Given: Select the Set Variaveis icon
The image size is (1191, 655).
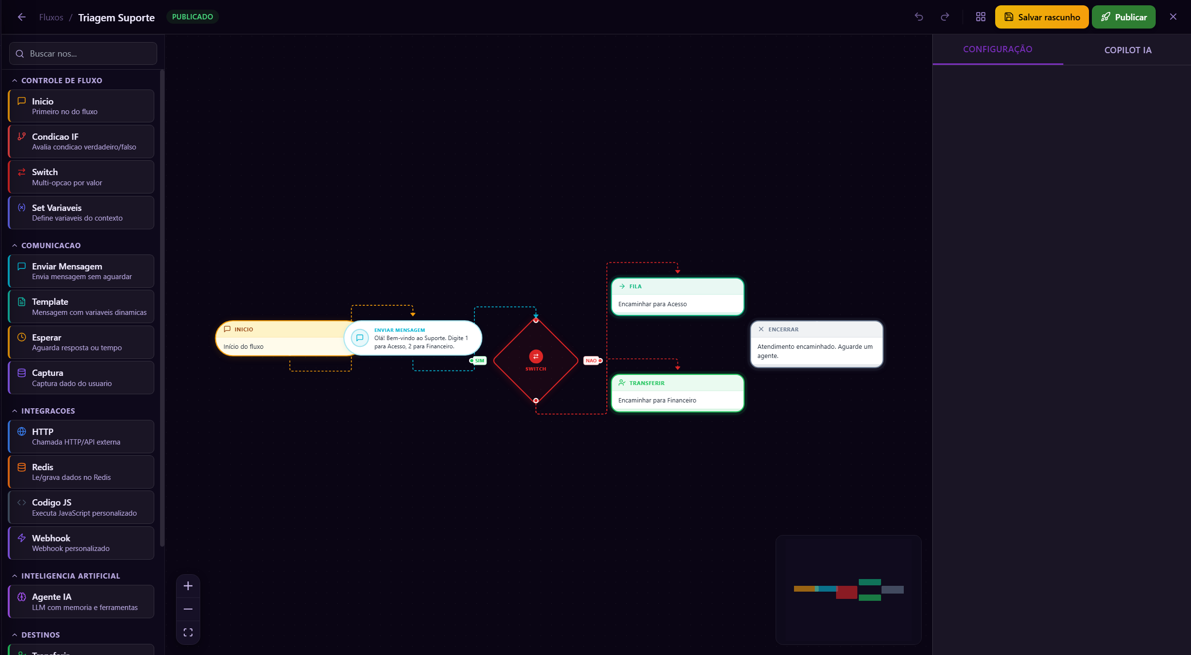Looking at the screenshot, I should 22,208.
